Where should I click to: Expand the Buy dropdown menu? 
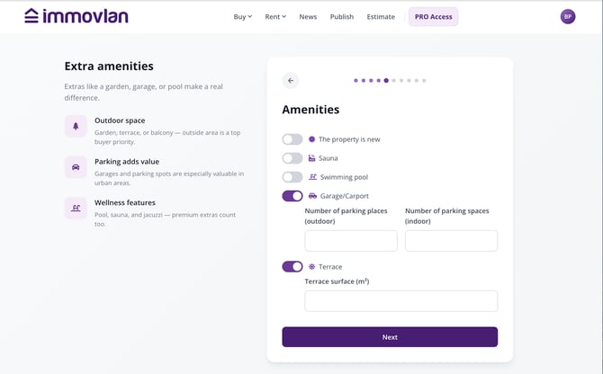tap(243, 17)
